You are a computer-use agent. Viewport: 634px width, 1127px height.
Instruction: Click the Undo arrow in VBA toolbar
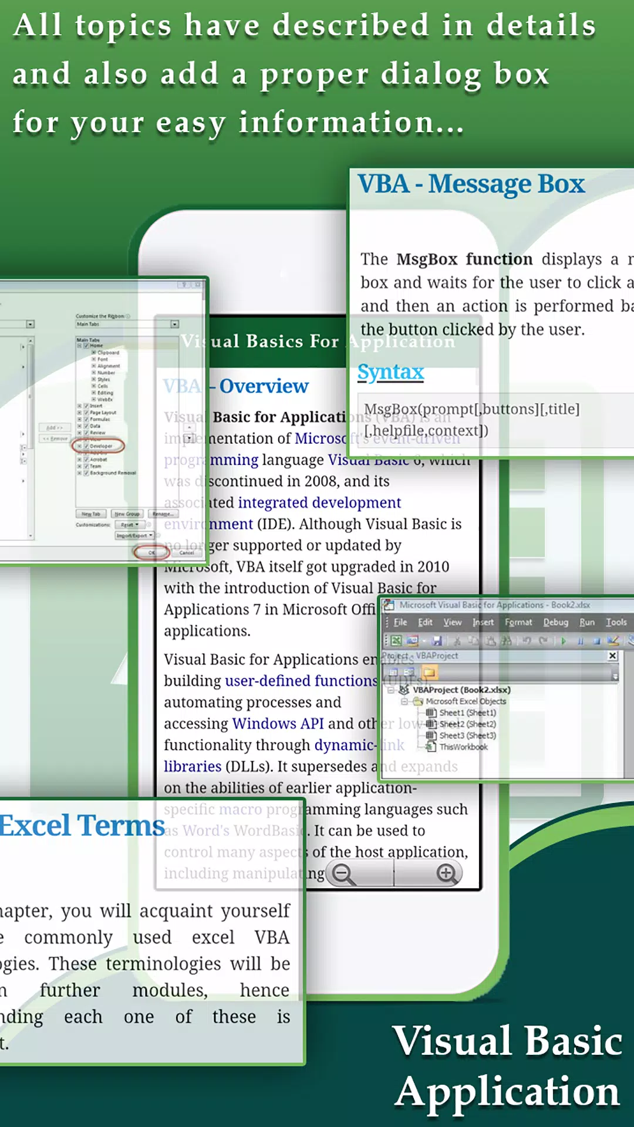tap(527, 640)
